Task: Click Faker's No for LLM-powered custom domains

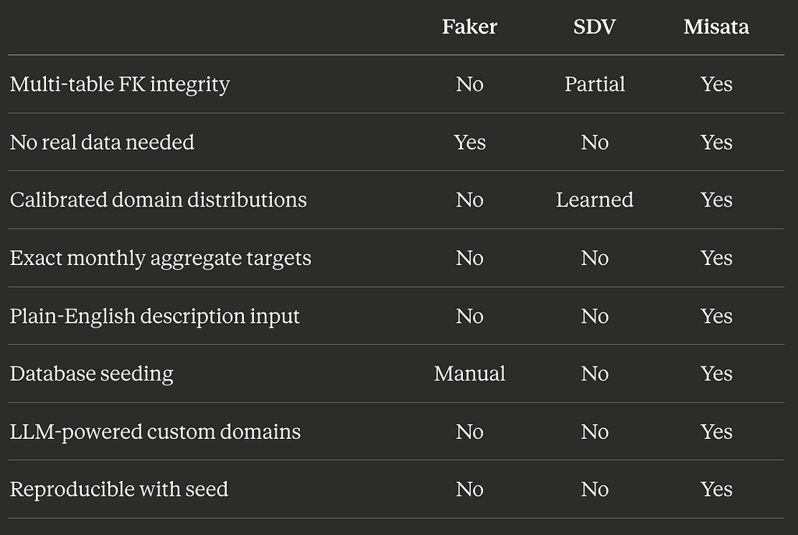Action: (x=469, y=431)
